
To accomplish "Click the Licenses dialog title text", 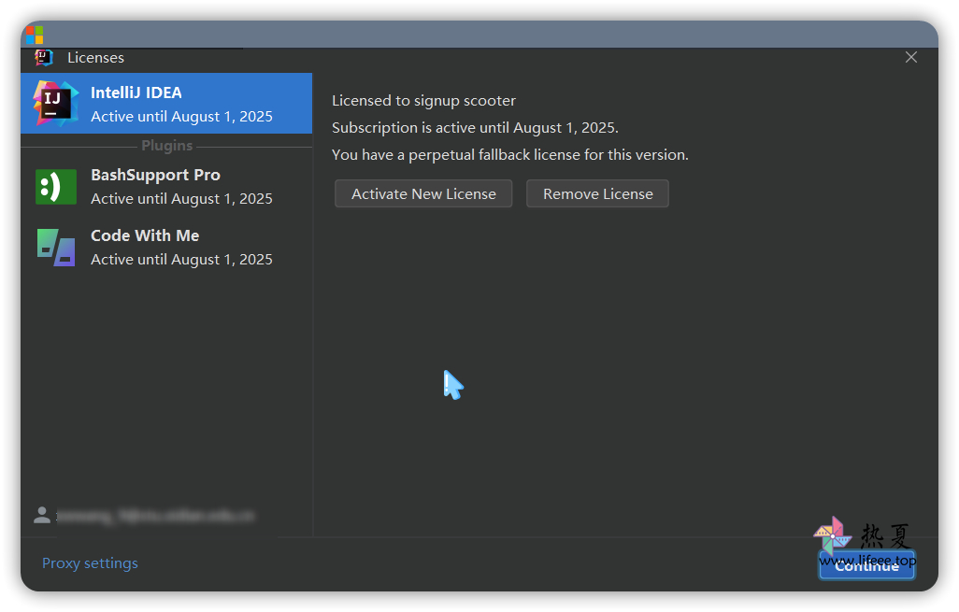I will 95,58.
